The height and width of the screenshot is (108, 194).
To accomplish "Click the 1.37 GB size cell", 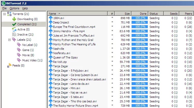I will [x=125, y=49].
